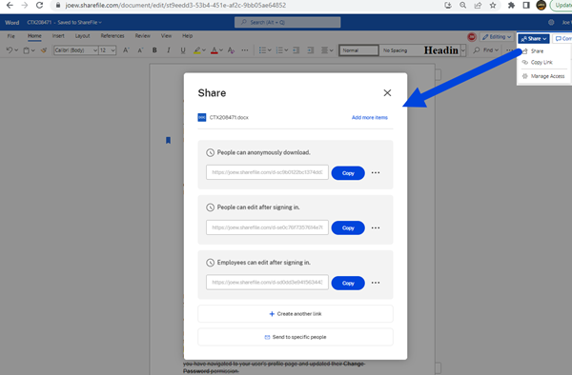Viewport: 572px width, 375px height.
Task: Open the browser profile avatar
Action: (541, 5)
